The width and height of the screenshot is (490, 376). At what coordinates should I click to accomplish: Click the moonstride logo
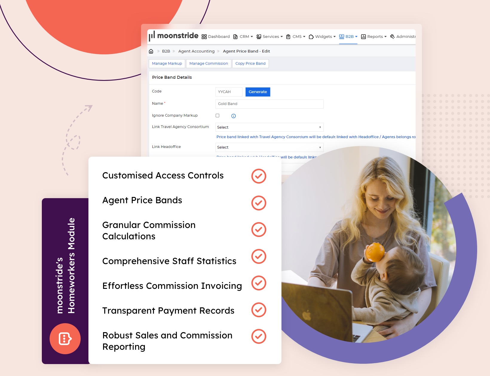(174, 36)
